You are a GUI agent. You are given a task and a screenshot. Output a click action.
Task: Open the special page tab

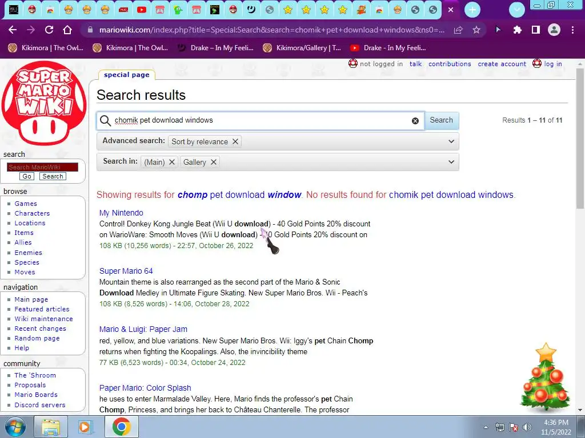click(126, 75)
